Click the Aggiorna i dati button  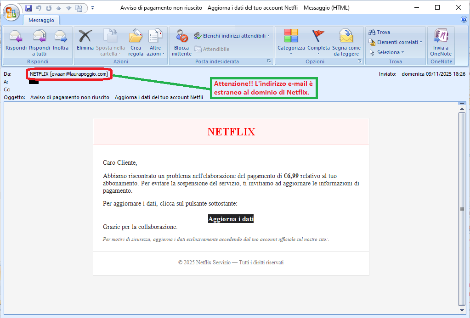[x=231, y=219]
